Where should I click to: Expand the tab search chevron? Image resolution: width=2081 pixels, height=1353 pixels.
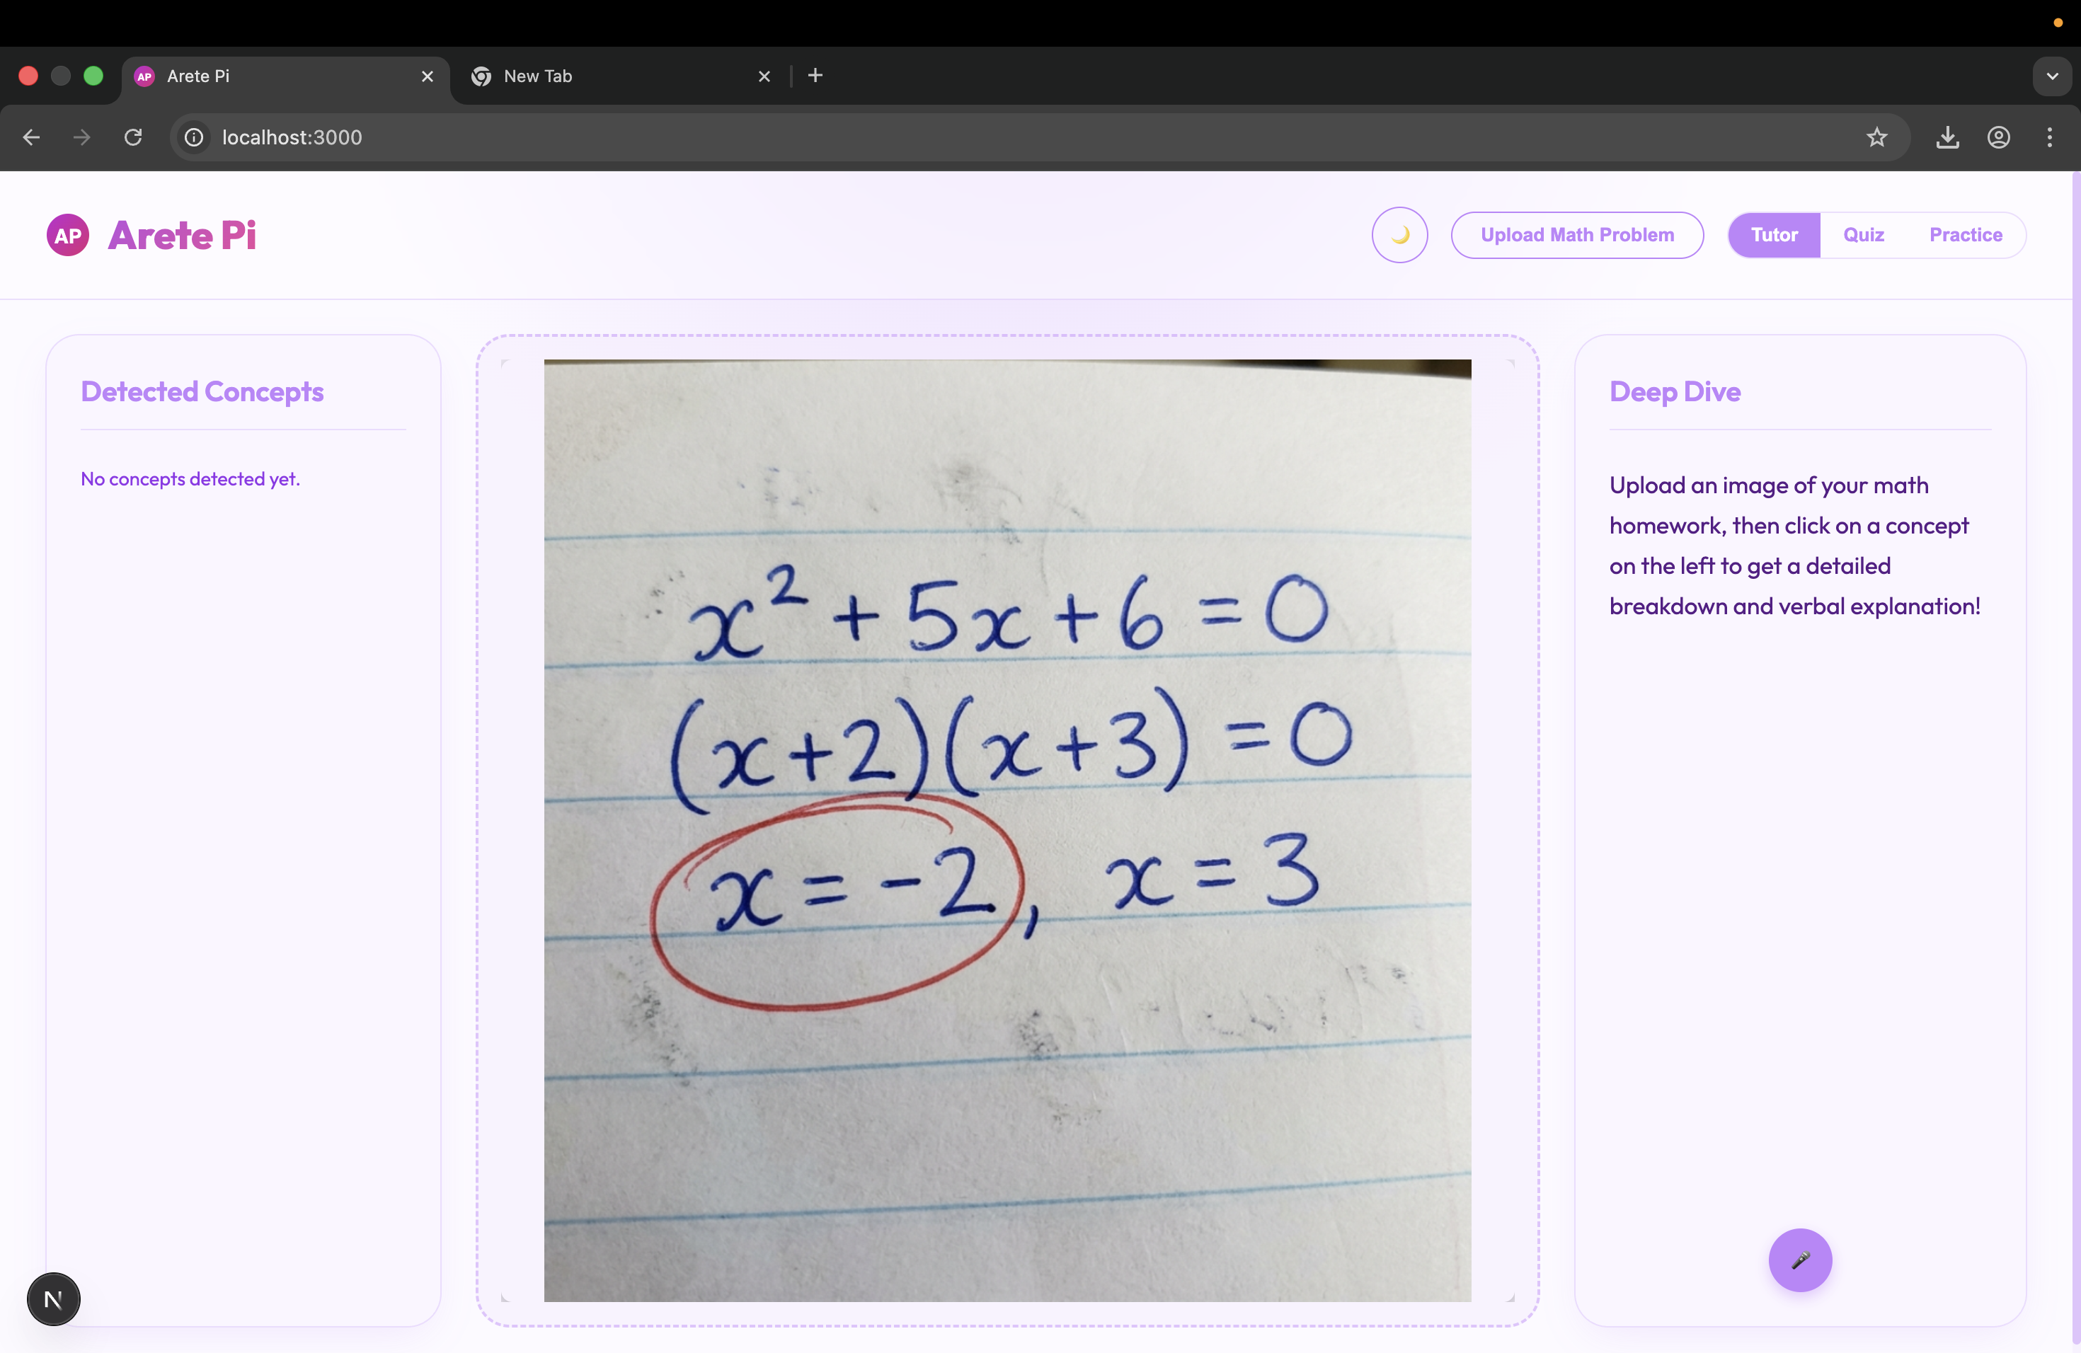pyautogui.click(x=2051, y=76)
